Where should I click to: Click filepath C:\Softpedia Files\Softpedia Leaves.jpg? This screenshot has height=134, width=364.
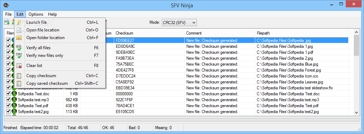pos(290,82)
